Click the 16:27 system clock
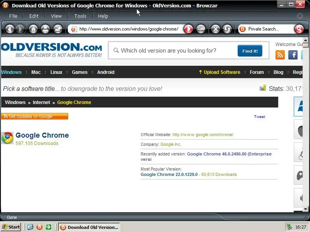This screenshot has height=232, width=310. [x=301, y=227]
